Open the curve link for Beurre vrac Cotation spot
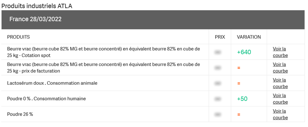 point(280,52)
